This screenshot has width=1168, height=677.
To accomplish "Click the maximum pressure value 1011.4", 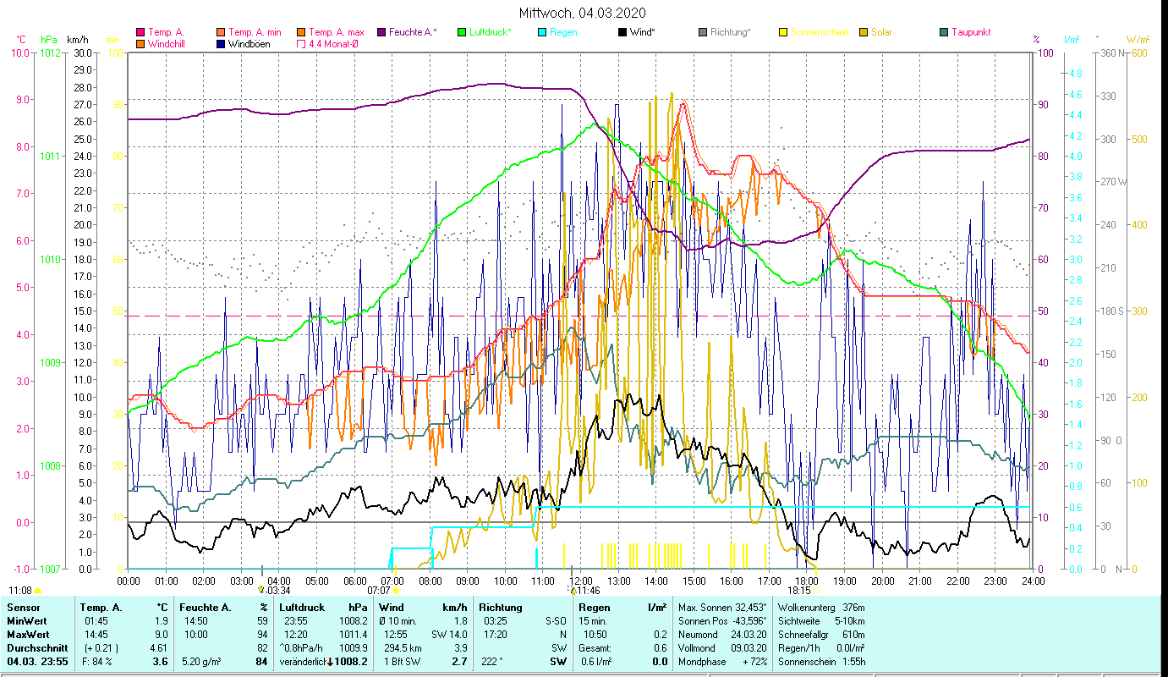I will (353, 635).
